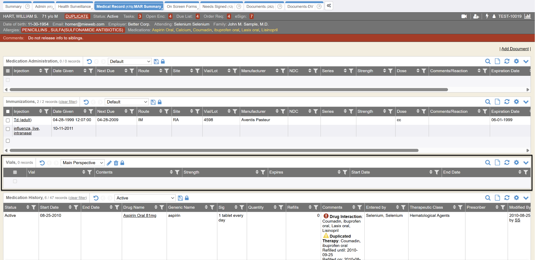Open gear settings for Medication Administration panel

(x=516, y=61)
